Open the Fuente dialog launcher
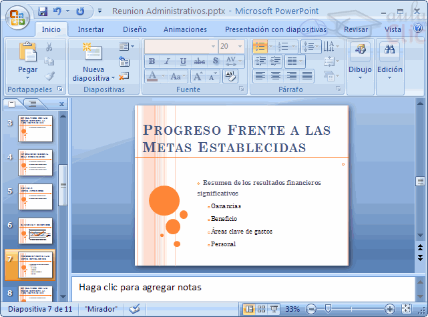Screen dimensions: 428x317 (242, 89)
